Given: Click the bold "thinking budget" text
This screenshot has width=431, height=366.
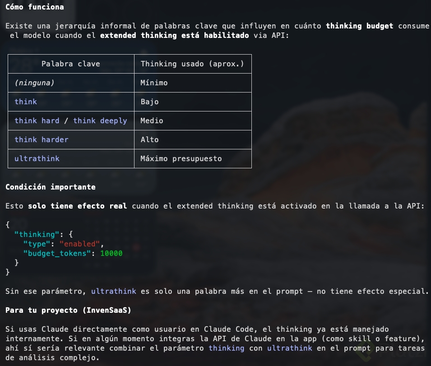Looking at the screenshot, I should click(359, 26).
